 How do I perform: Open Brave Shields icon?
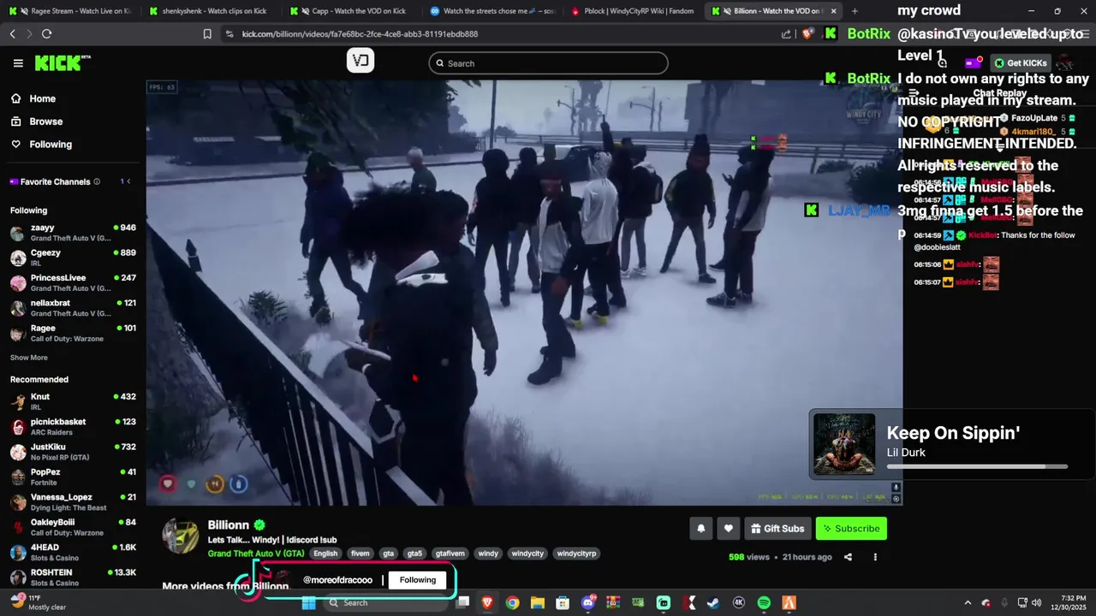(807, 34)
